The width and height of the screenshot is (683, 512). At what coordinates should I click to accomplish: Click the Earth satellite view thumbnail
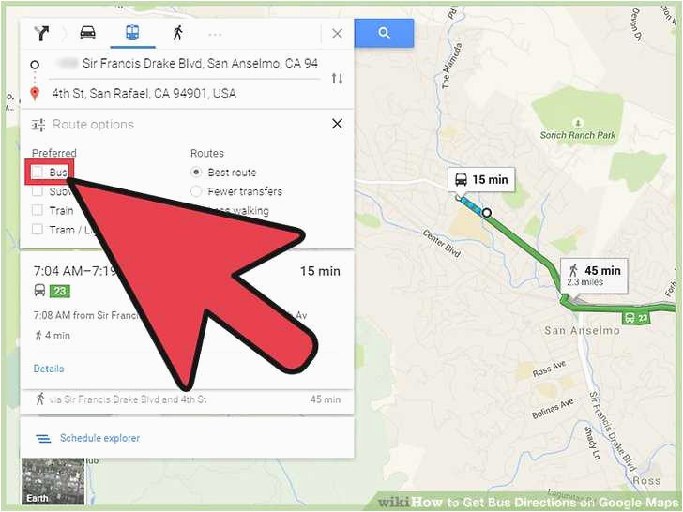[x=53, y=481]
